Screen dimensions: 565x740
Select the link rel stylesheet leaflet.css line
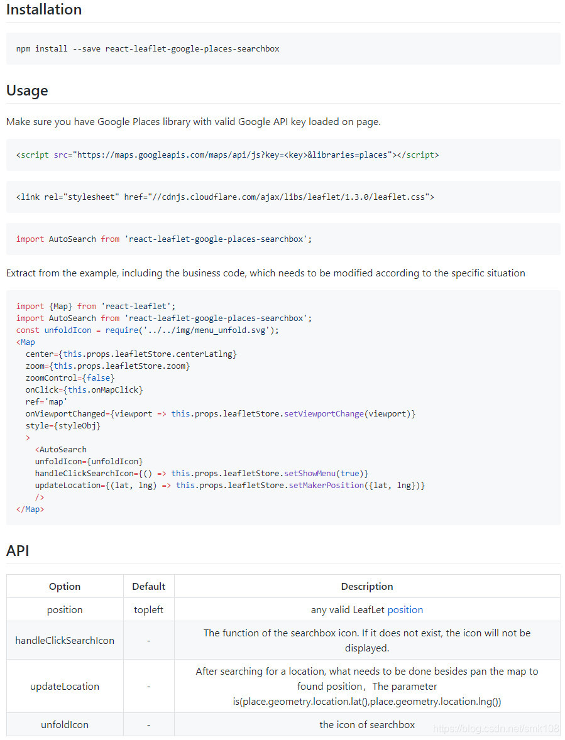(x=225, y=197)
